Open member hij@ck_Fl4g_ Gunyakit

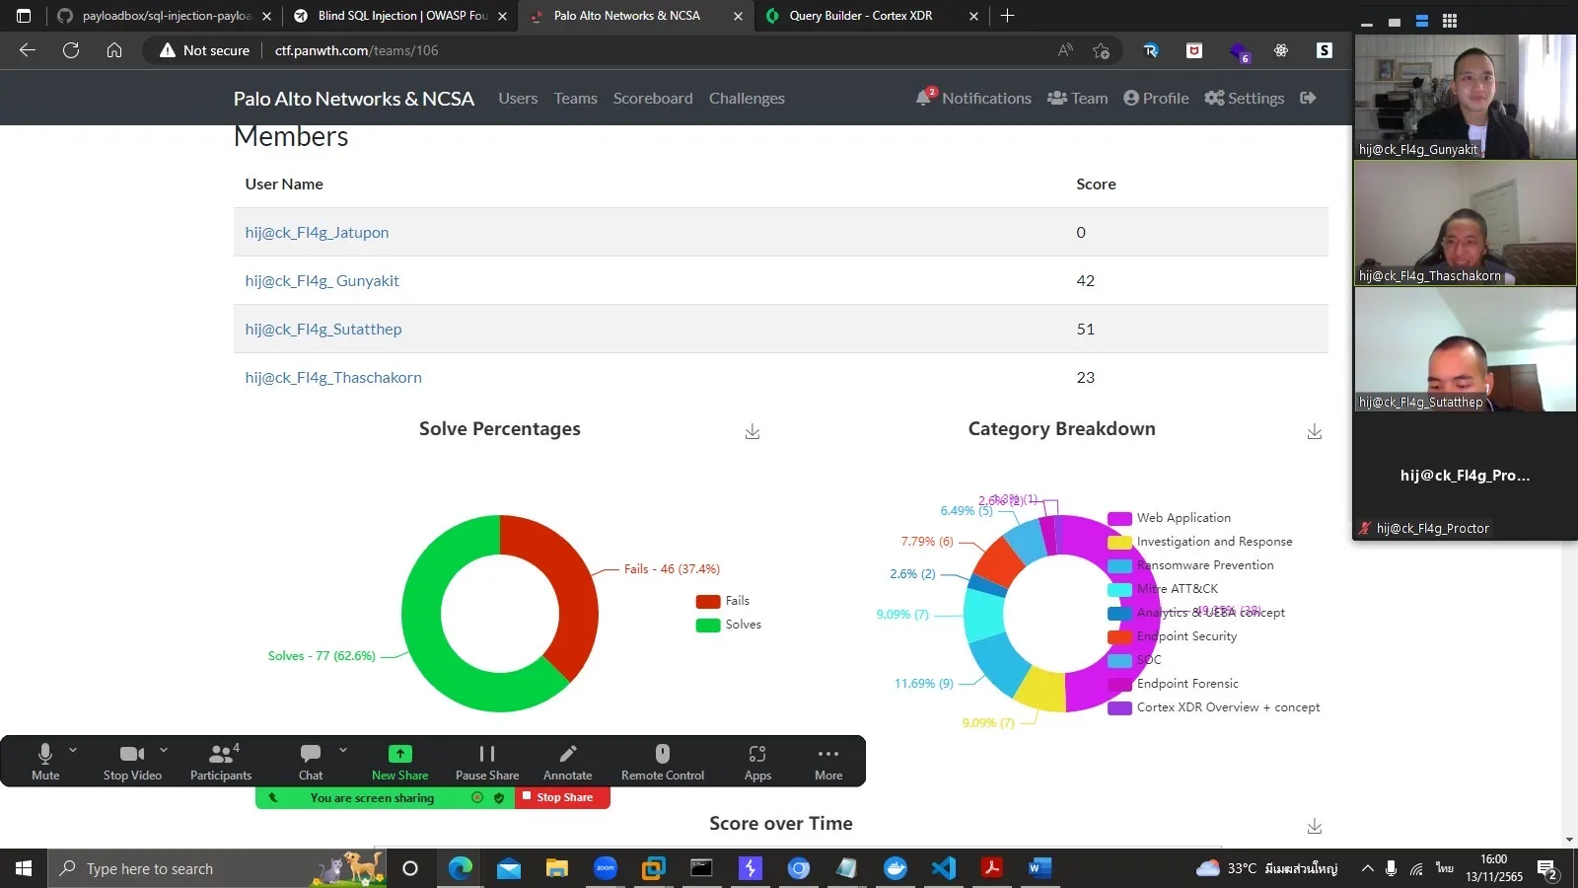322,281
